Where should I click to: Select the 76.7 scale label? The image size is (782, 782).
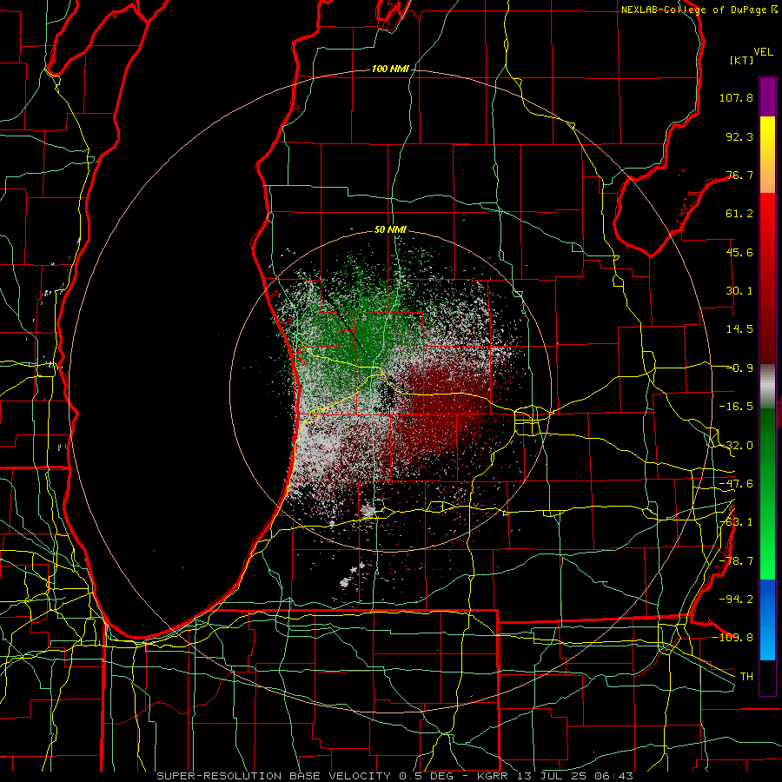(x=739, y=175)
